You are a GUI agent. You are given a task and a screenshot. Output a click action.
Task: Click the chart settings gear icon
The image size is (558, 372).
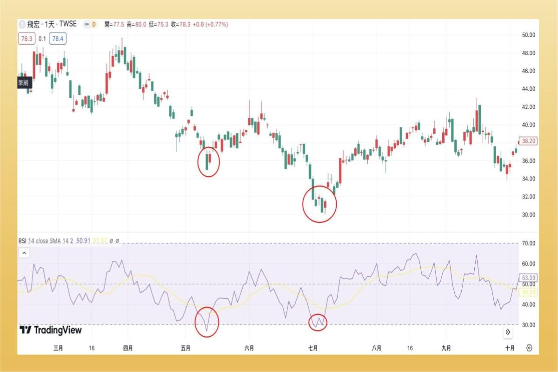(528, 347)
